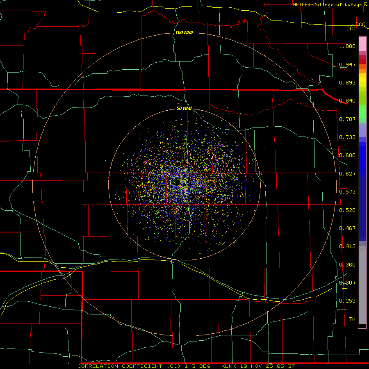The height and width of the screenshot is (369, 369).
Task: Click the 0.787 scale label
Action: pyautogui.click(x=347, y=119)
